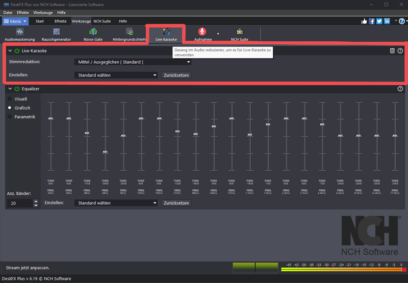
Task: Open the blue Menü dropdown button
Action: point(15,21)
